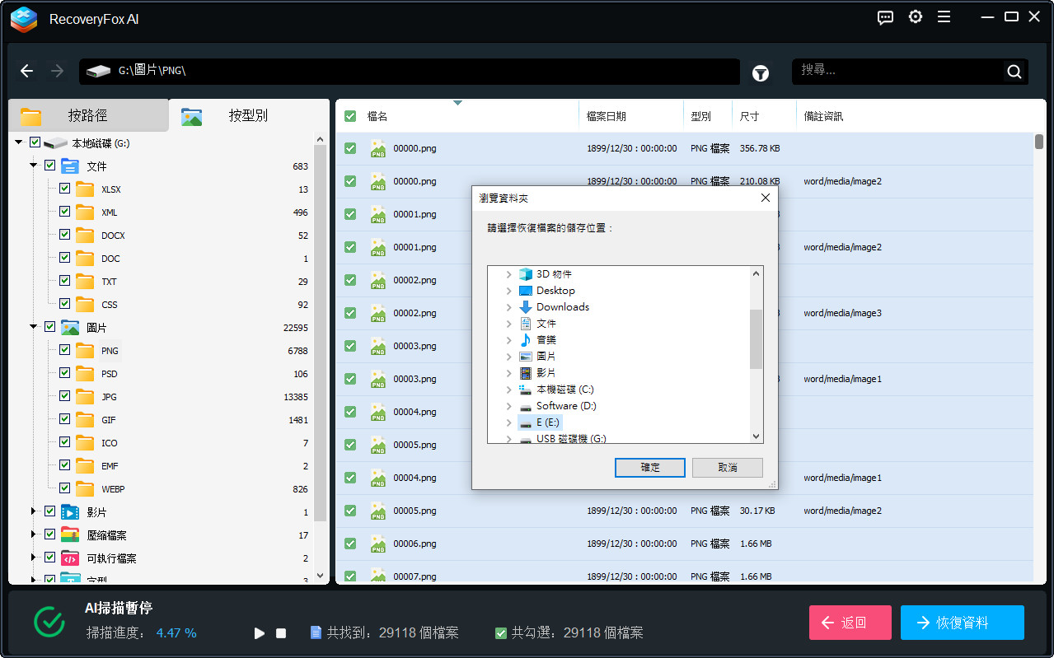Expand the Desktop folder in dialog
This screenshot has height=658, width=1054.
pyautogui.click(x=508, y=291)
